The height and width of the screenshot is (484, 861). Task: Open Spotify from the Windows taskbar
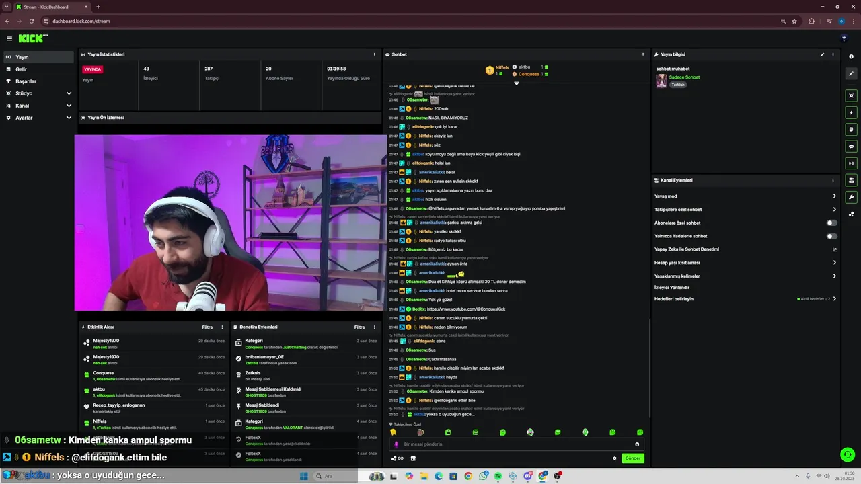498,476
